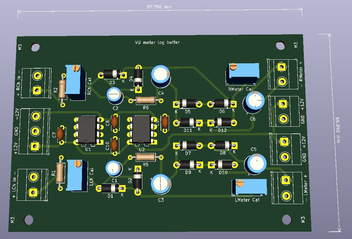Select the LCh Cal trimmer potentiometer
The height and width of the screenshot is (239, 352).
click(77, 175)
